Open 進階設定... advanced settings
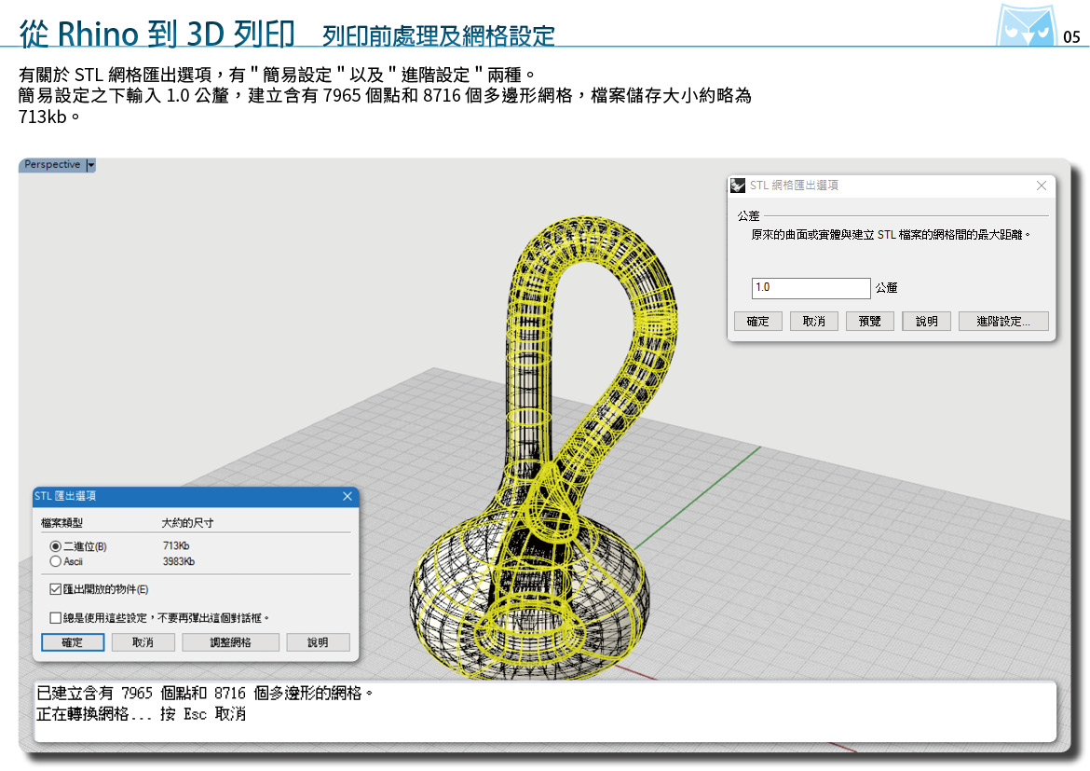1090x771 pixels. [1003, 322]
